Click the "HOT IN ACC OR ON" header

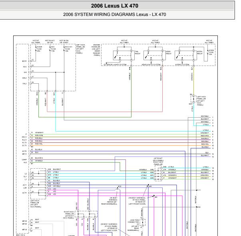(x=50, y=41)
